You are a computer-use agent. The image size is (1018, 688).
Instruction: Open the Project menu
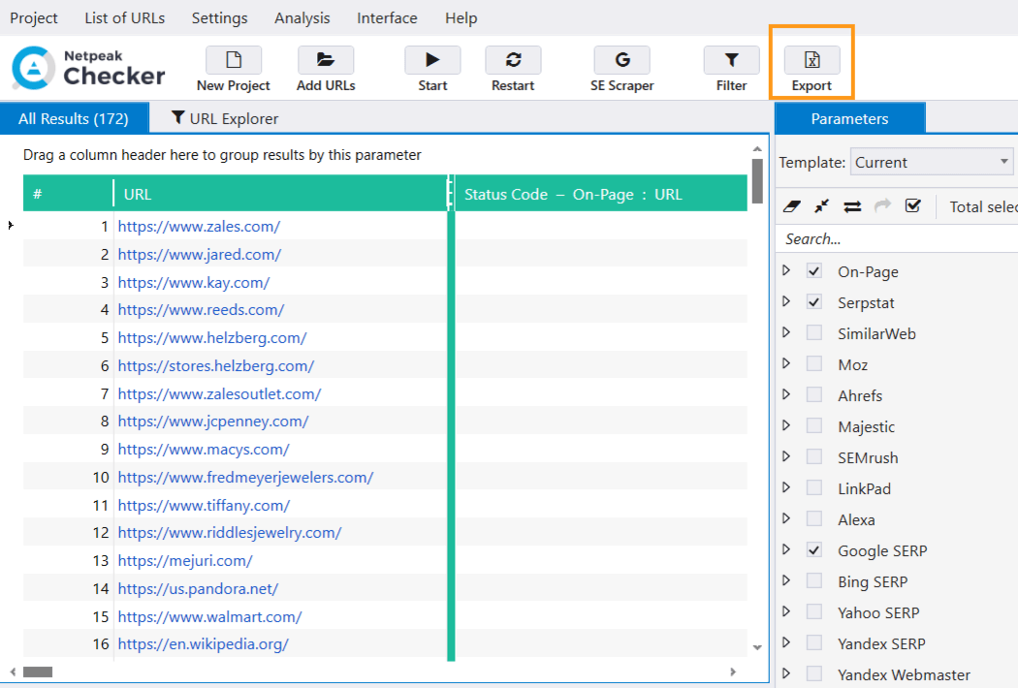tap(34, 18)
